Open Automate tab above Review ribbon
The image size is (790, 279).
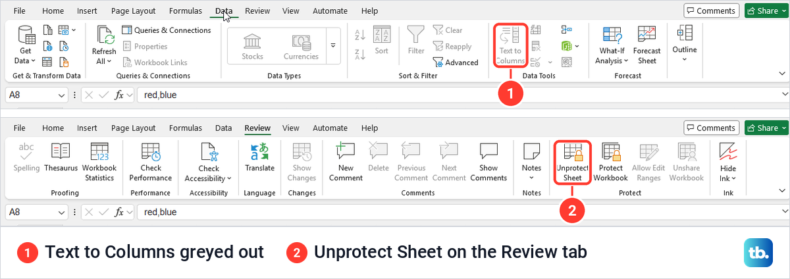coord(330,128)
